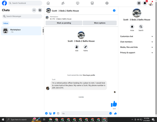Show hidden tray icons chevron
Viewport: 157px width, 122px height.
click(132, 119)
